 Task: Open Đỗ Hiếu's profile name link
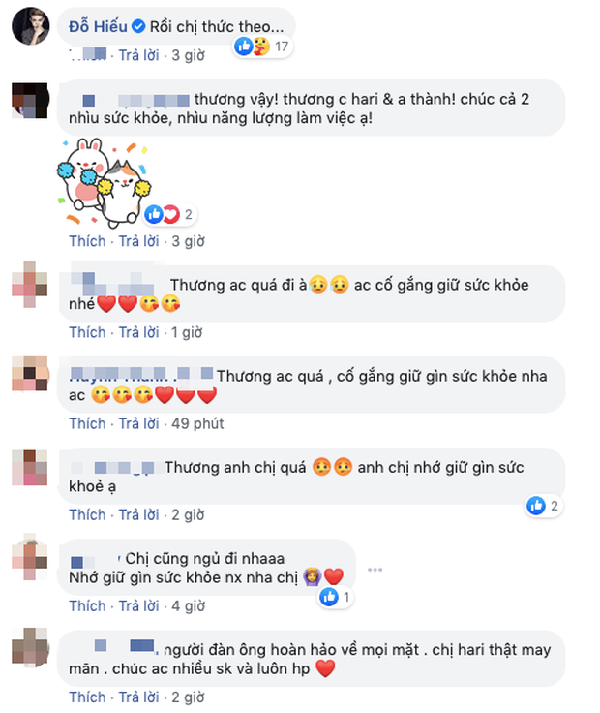point(98,27)
